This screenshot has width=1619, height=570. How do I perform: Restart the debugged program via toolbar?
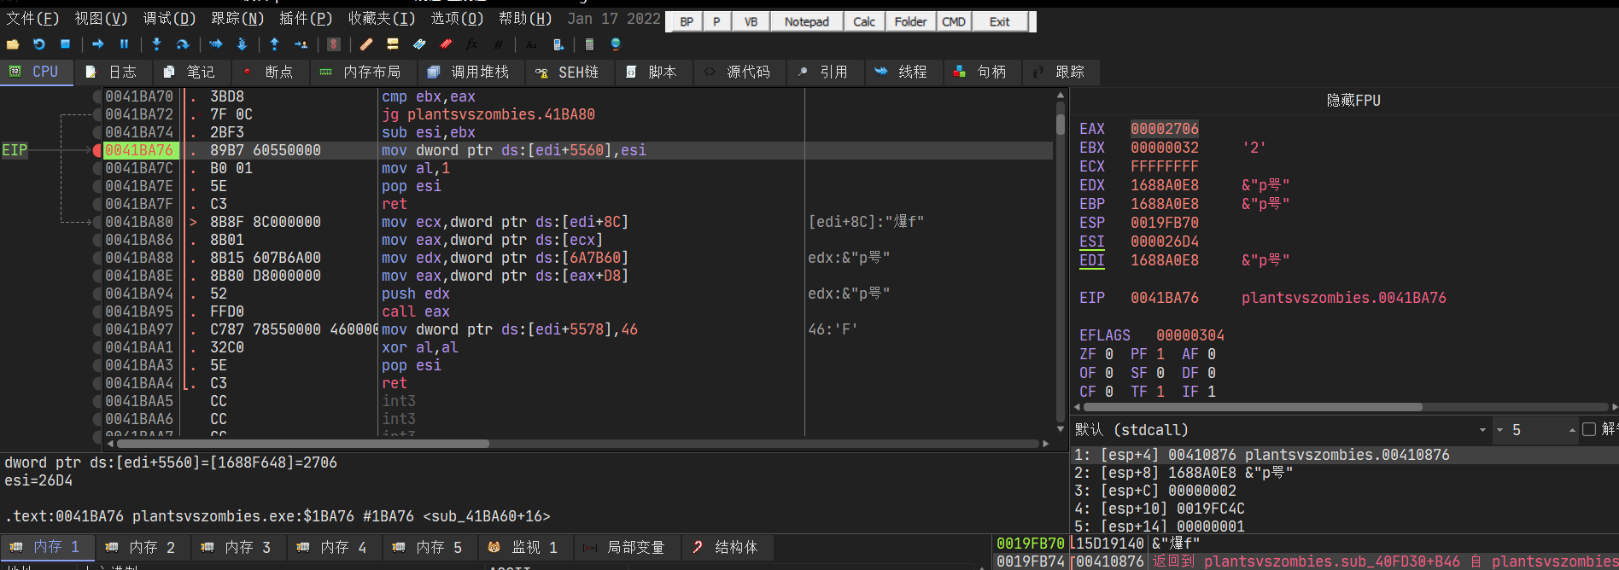[39, 44]
